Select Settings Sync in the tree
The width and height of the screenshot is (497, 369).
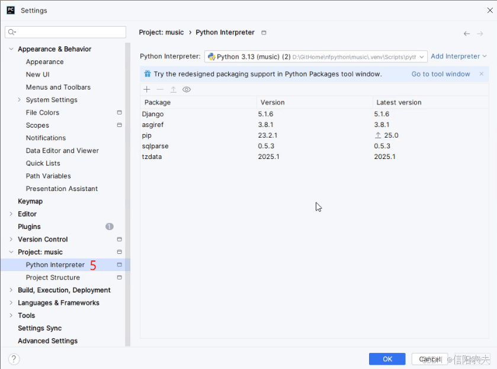(40, 328)
